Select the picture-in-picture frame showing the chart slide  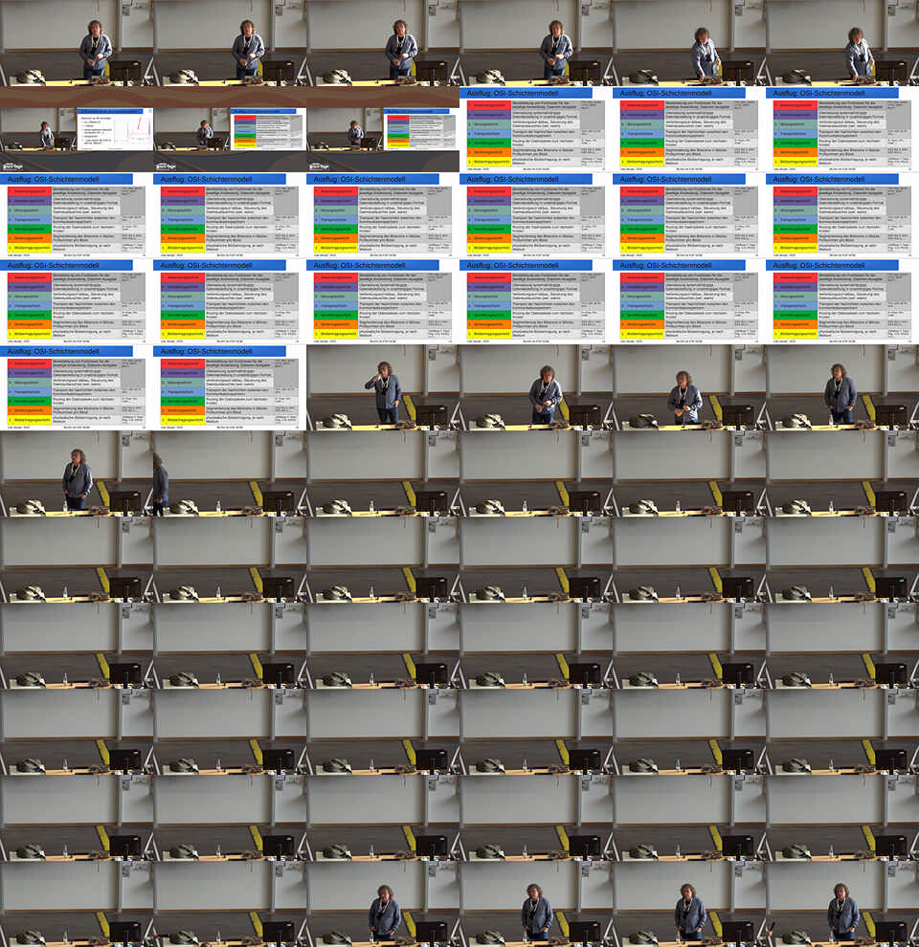click(77, 129)
